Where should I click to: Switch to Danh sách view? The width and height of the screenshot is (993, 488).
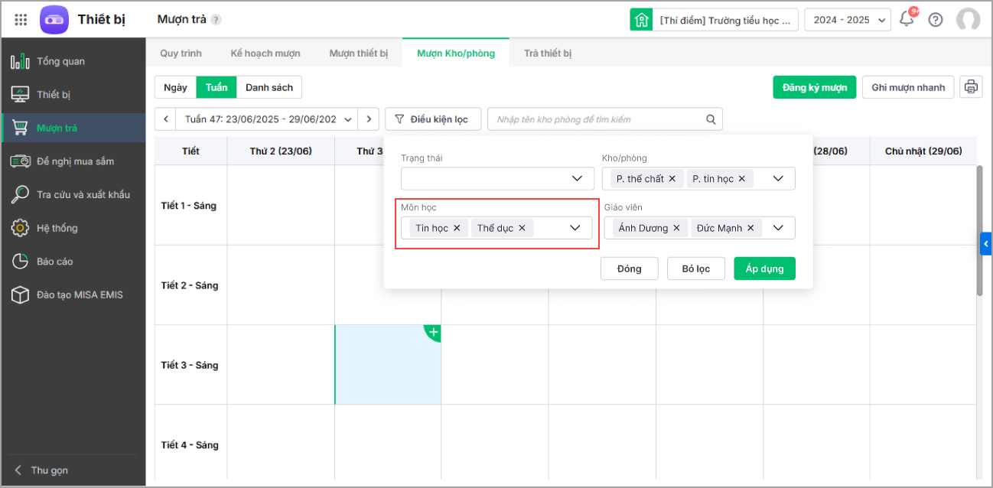click(x=269, y=87)
